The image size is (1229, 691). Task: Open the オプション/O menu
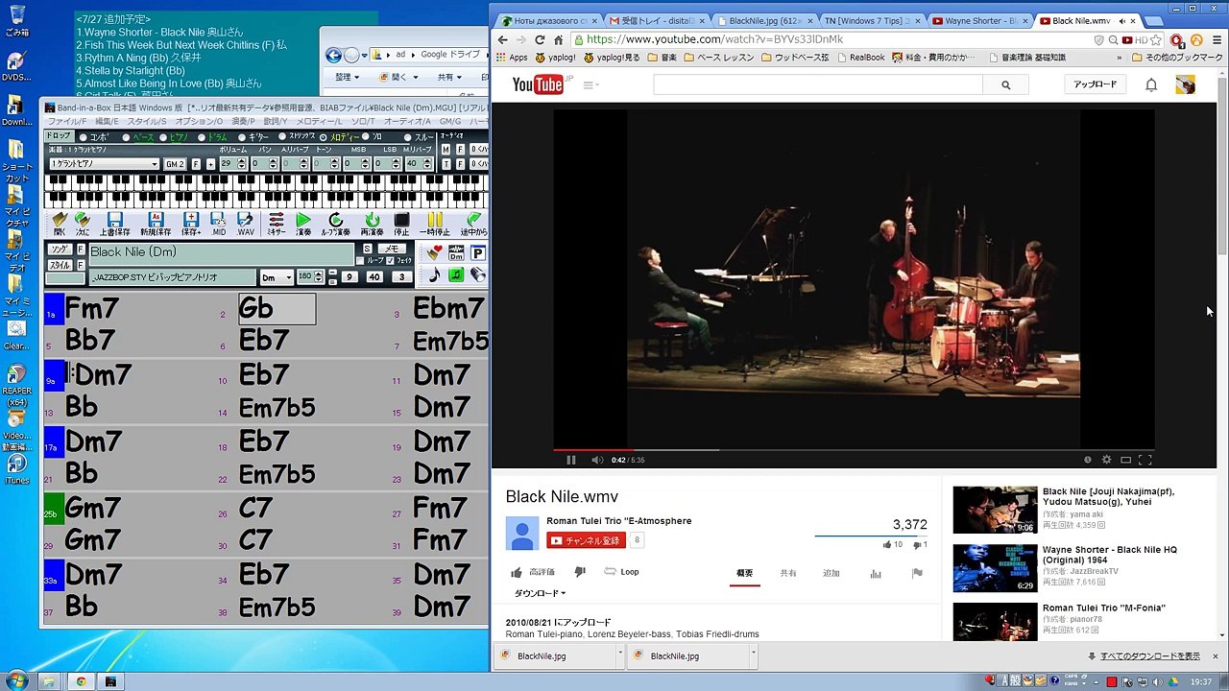click(199, 122)
